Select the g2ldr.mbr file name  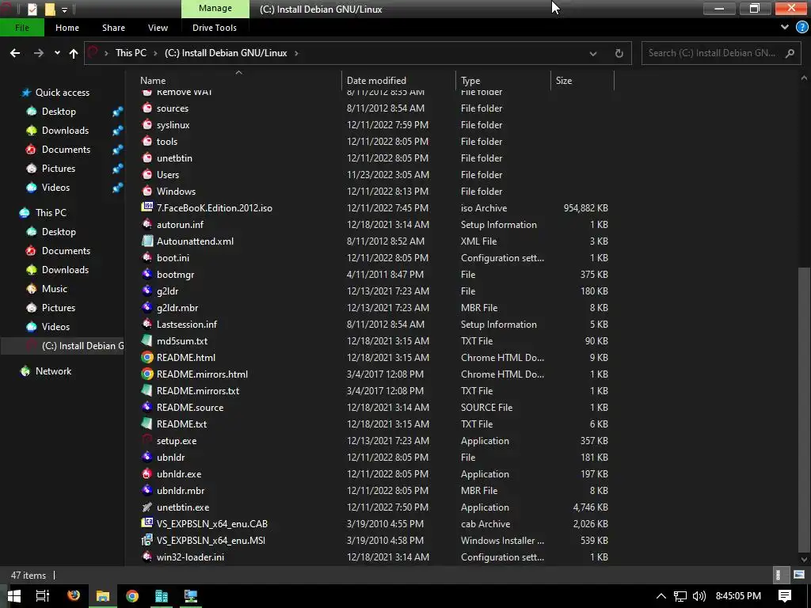tap(177, 308)
